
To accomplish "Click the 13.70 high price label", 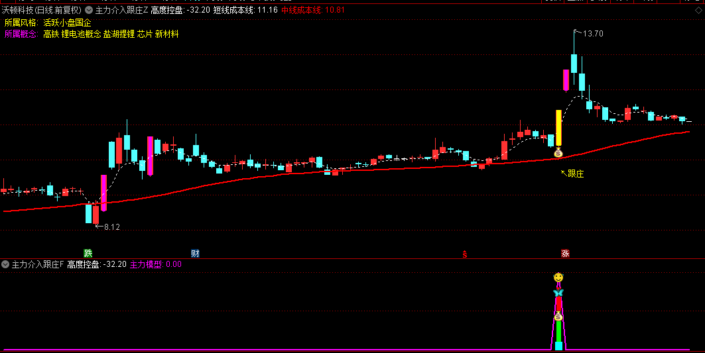I will [x=593, y=34].
